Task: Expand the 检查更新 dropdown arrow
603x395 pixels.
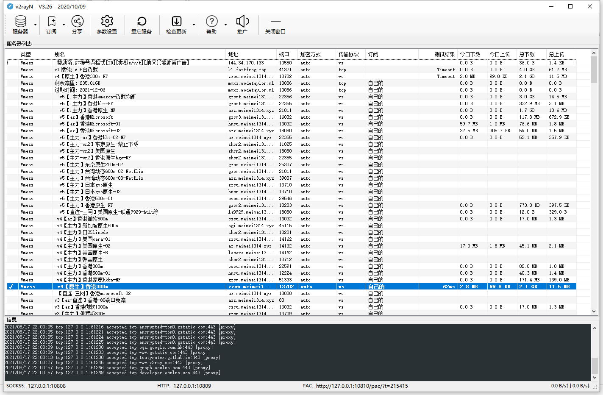Action: pyautogui.click(x=194, y=25)
